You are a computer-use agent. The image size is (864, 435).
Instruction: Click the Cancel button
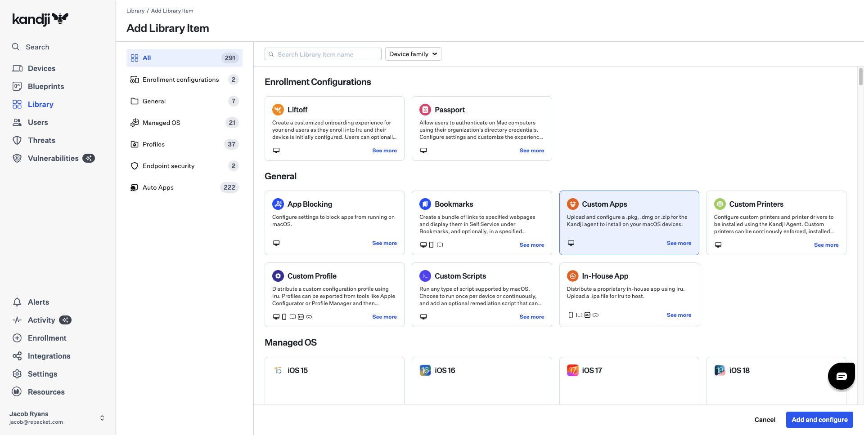(x=765, y=420)
